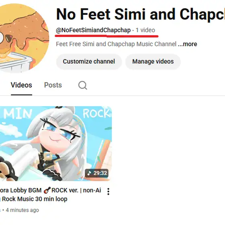Click the 29:32 duration badge
Viewport: 225px width, 225px height.
coord(96,173)
